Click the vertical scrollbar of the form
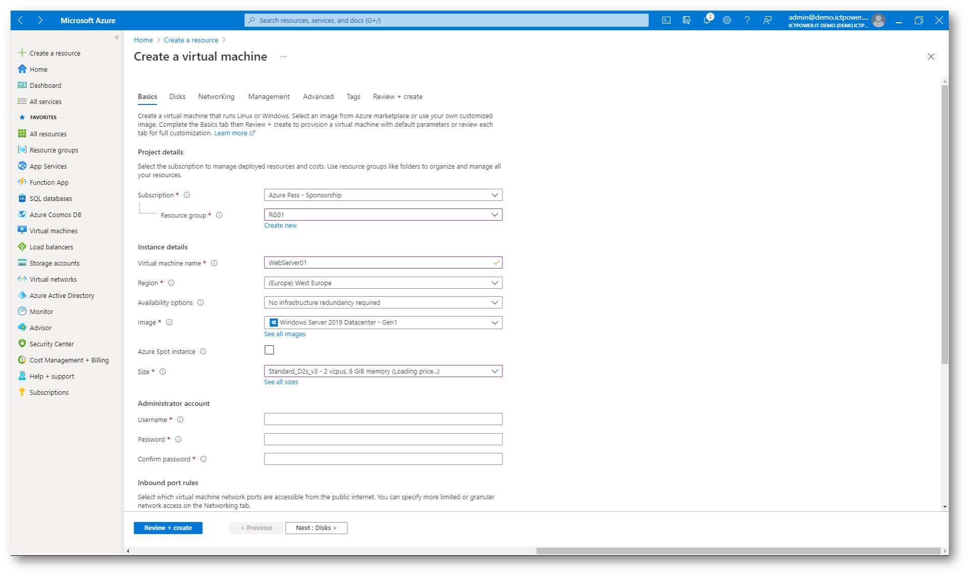 [x=945, y=225]
